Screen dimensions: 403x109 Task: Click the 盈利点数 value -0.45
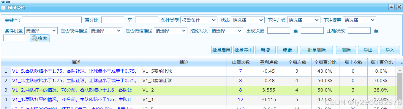click(x=269, y=71)
